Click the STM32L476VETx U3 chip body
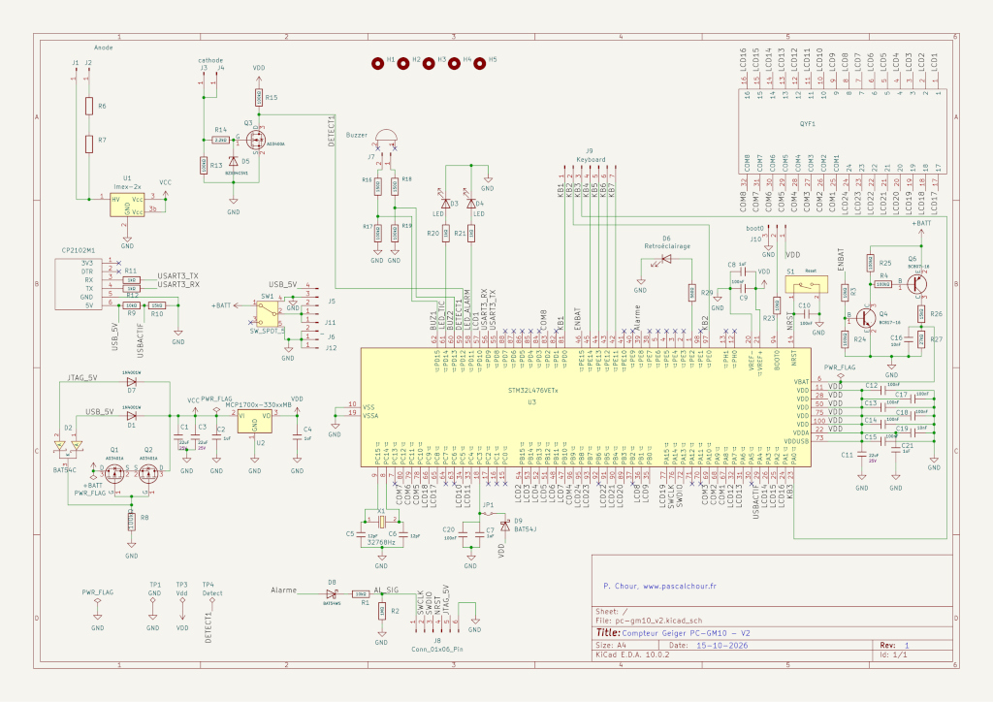This screenshot has height=702, width=993. [586, 407]
